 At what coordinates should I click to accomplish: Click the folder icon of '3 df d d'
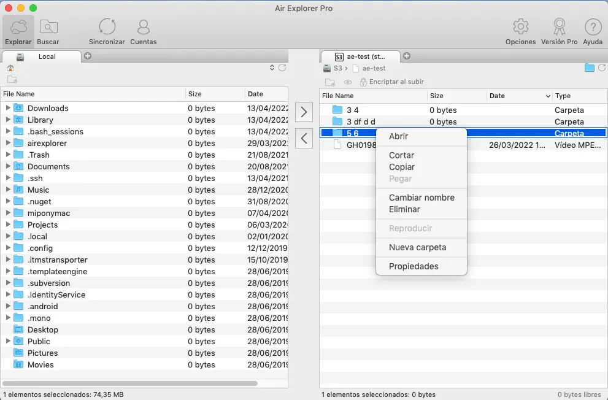click(337, 121)
